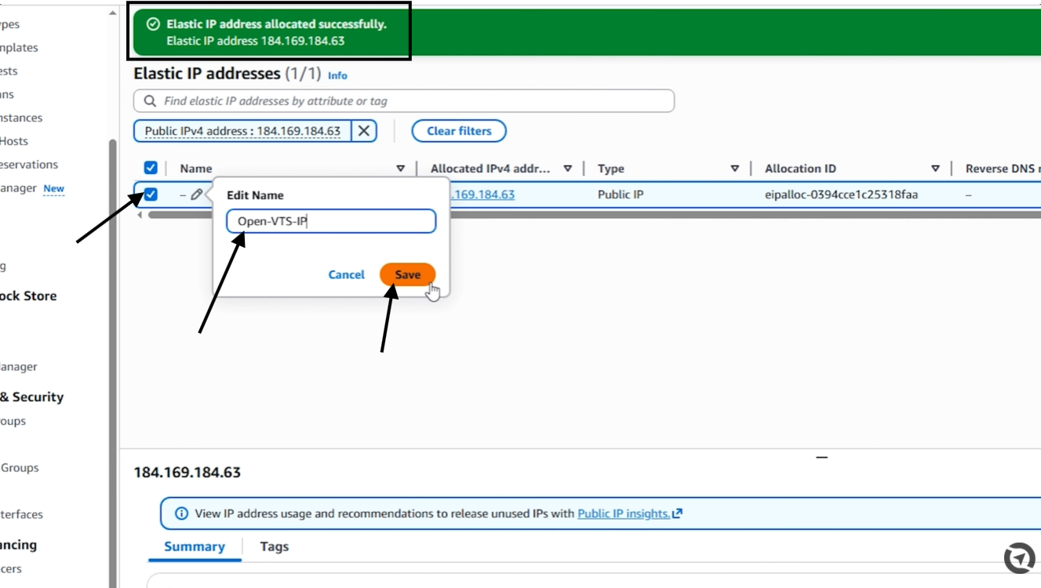Click the Save button in Edit Name popup
This screenshot has height=588, width=1041.
[407, 274]
